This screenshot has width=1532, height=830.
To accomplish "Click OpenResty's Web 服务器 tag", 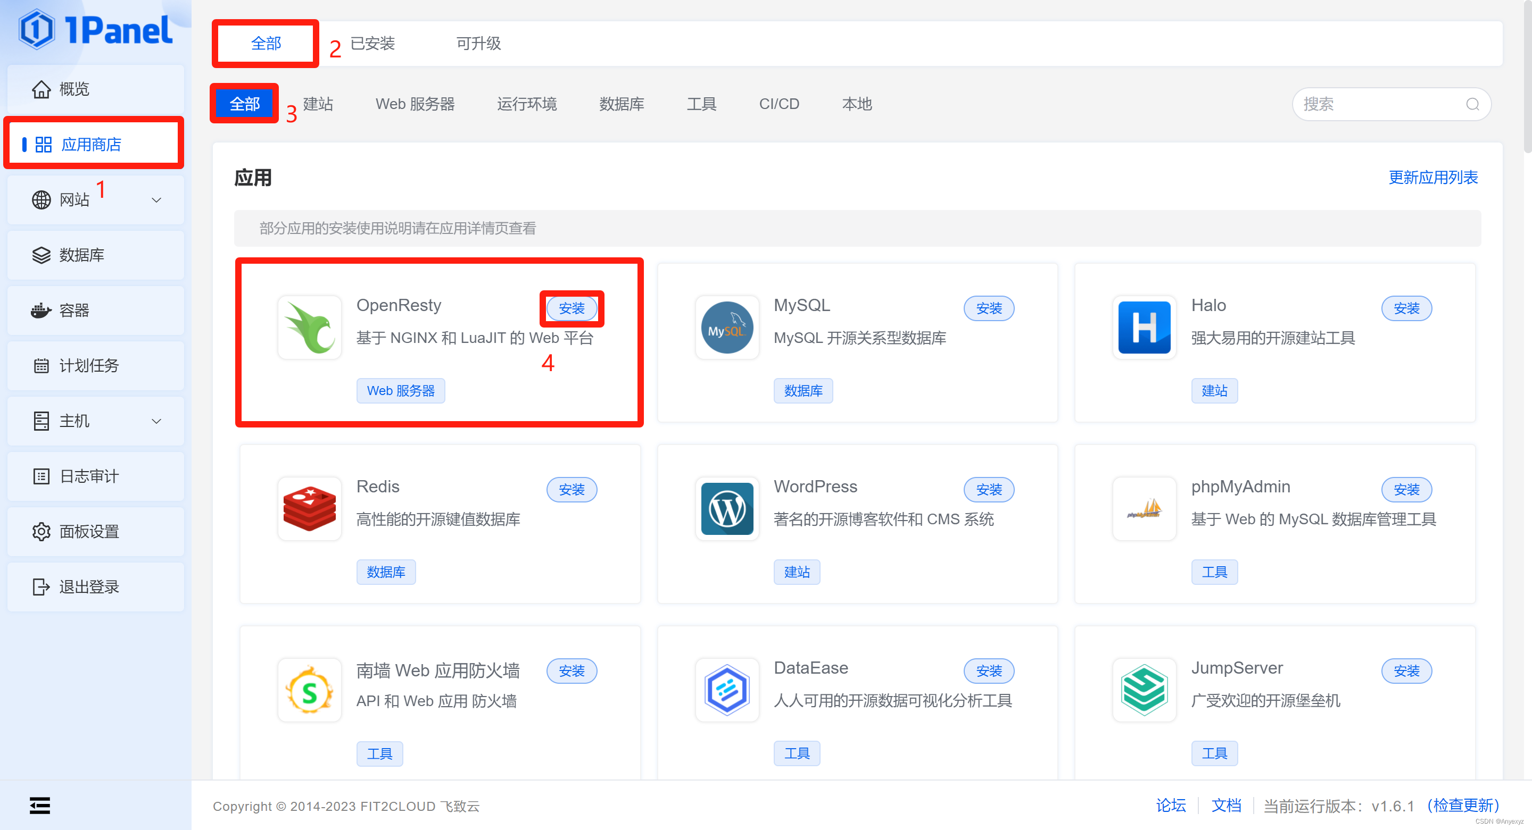I will (401, 390).
